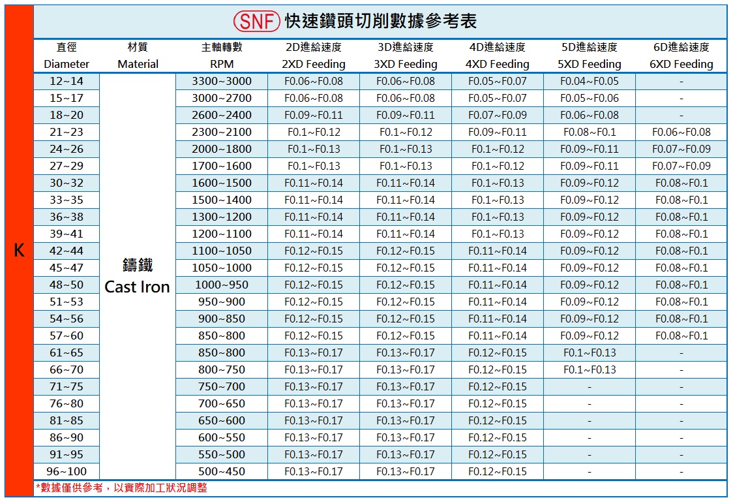Select RPM value 550~500
733x502 pixels.
coord(222,455)
